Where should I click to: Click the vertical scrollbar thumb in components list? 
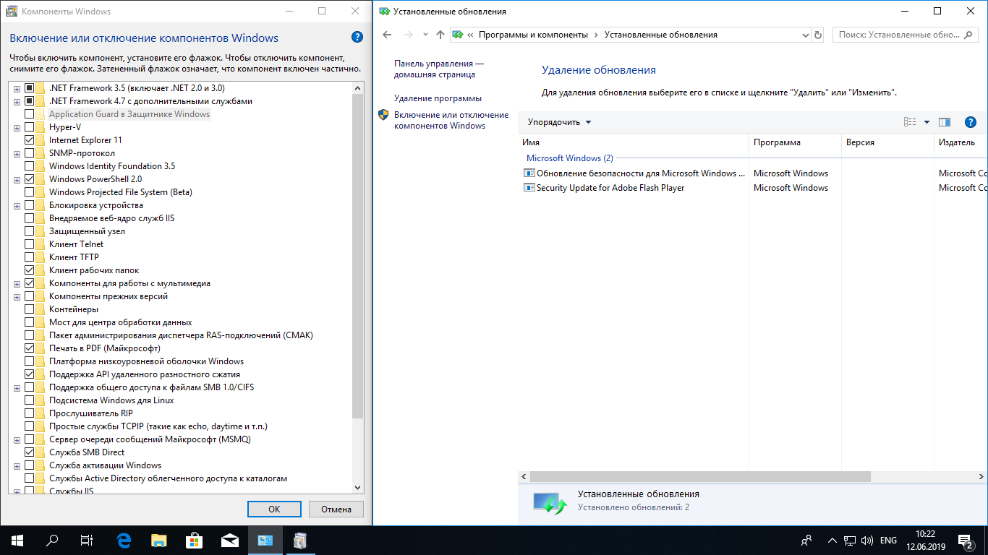357,255
